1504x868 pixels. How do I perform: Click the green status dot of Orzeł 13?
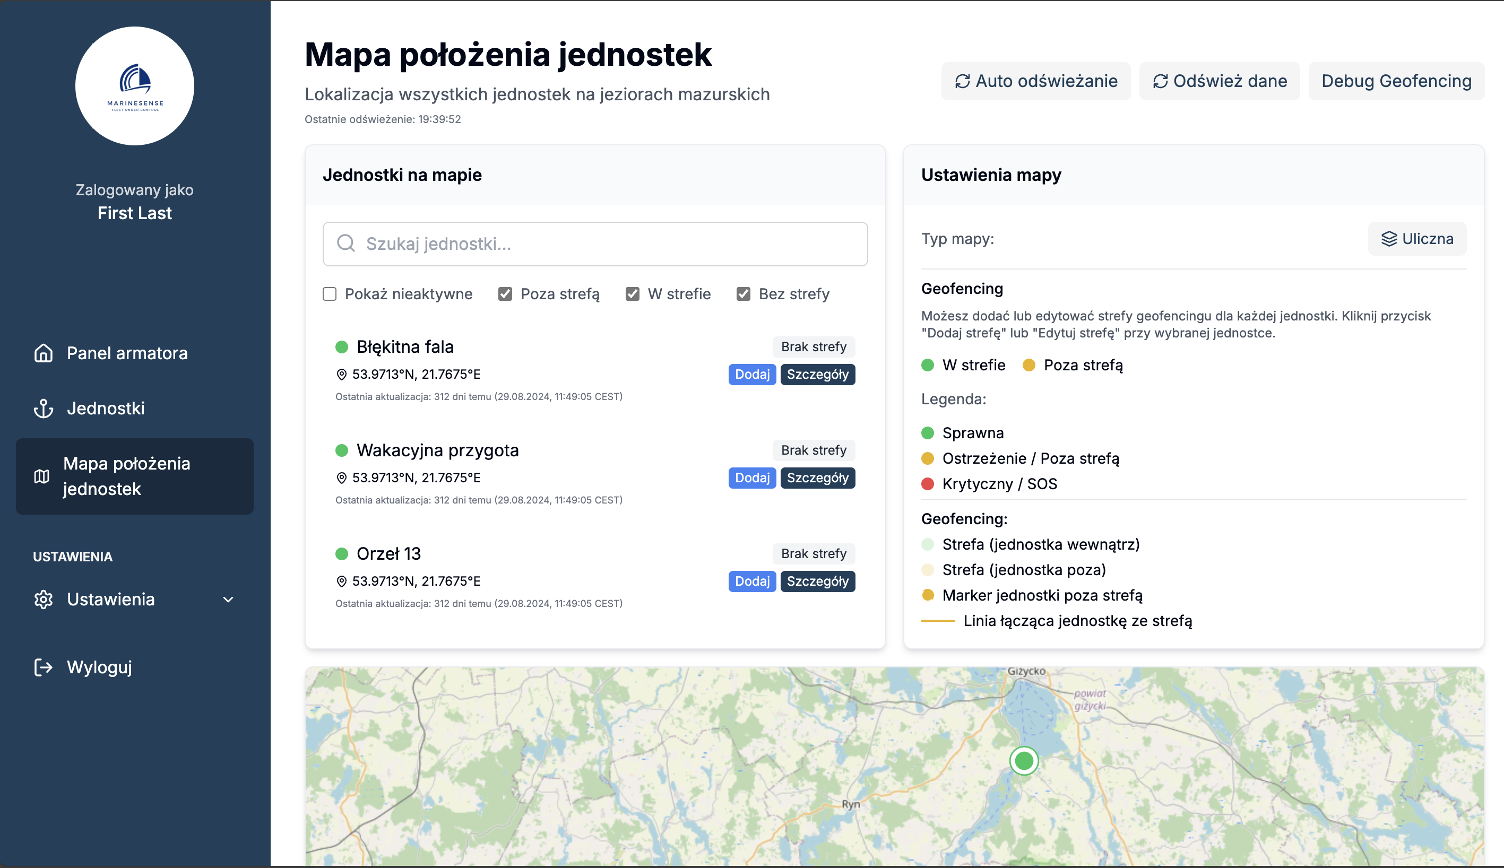pos(342,554)
